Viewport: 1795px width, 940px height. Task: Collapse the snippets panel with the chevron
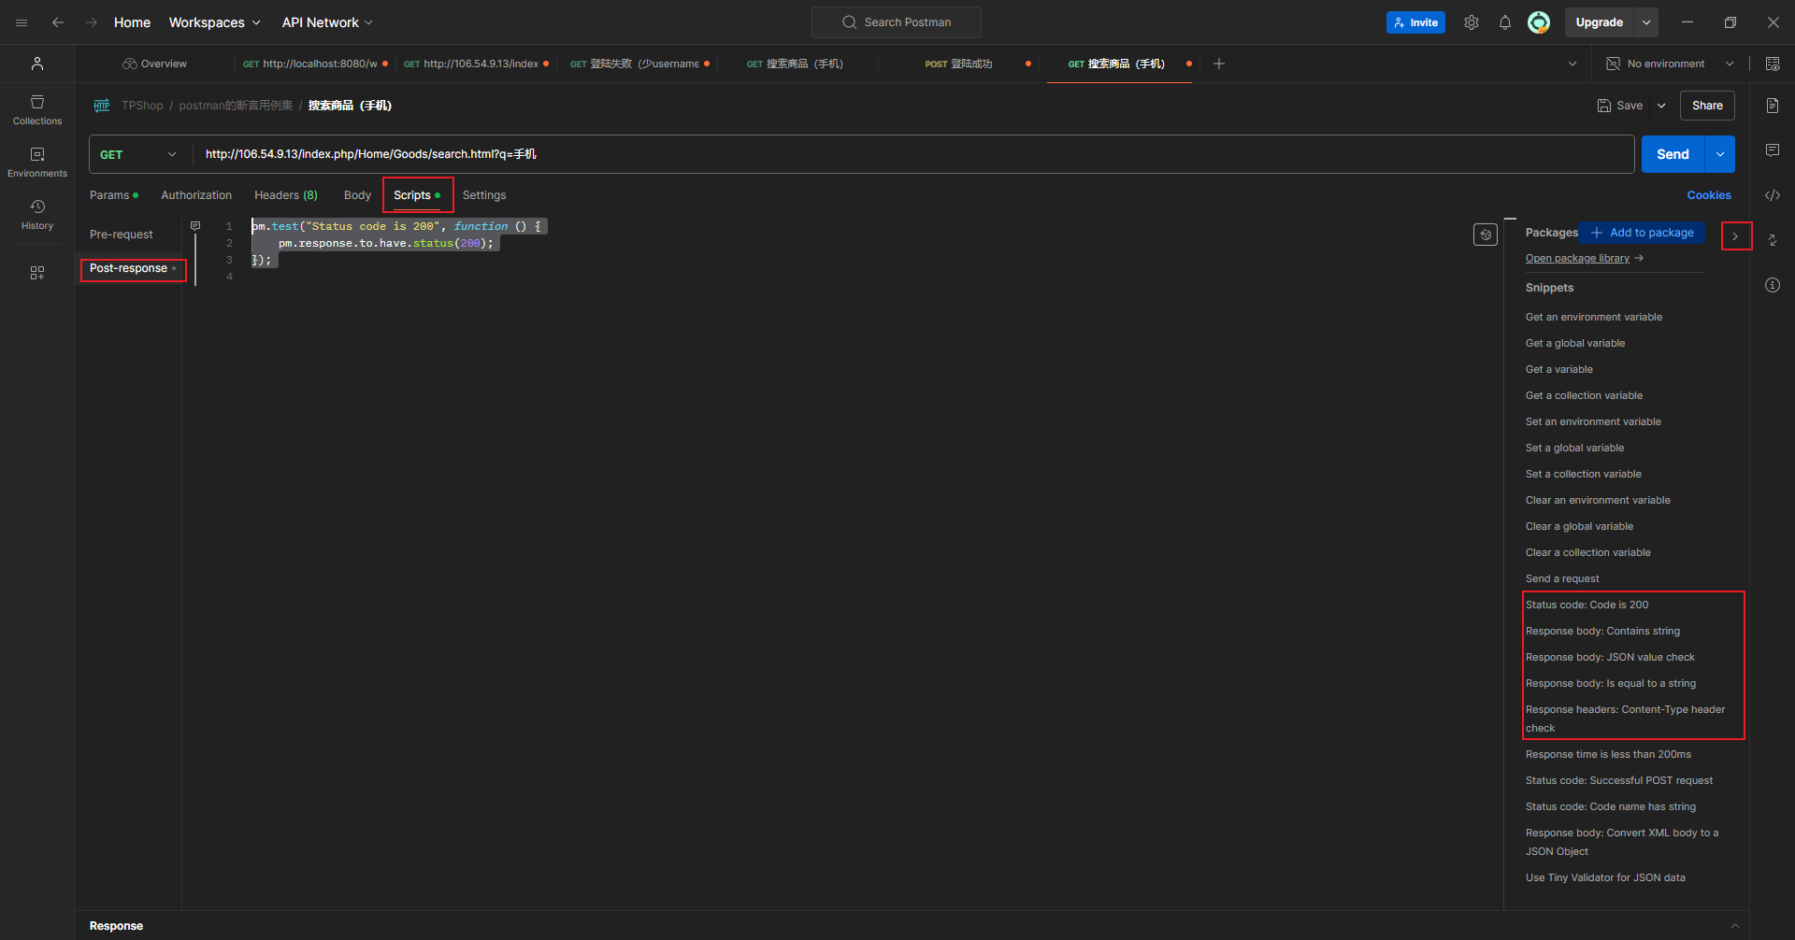tap(1735, 236)
